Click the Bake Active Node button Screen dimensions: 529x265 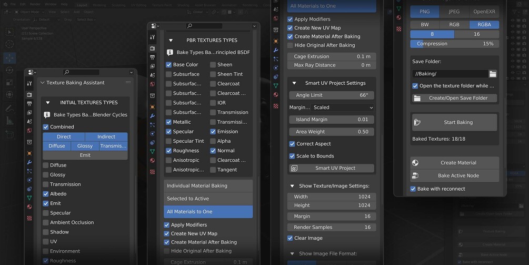[x=454, y=175]
